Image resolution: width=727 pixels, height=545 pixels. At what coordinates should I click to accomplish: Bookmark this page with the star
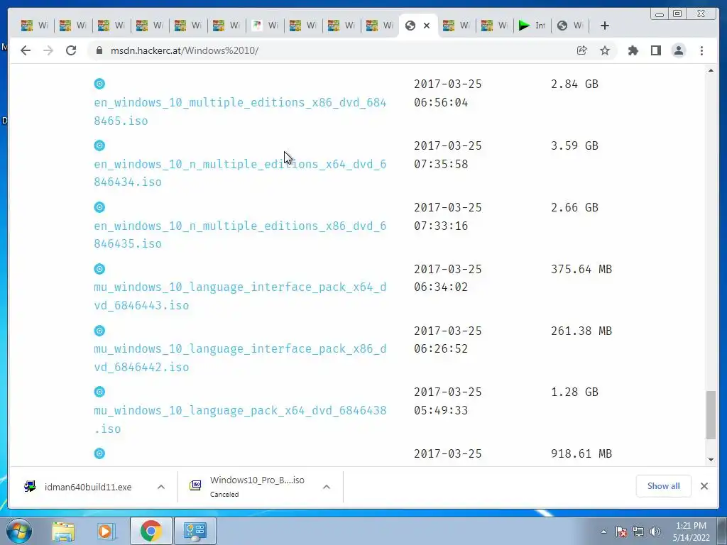coord(605,50)
